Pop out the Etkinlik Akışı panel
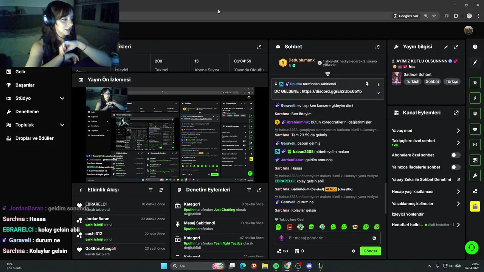Image resolution: width=484 pixels, height=272 pixels. pos(161,190)
